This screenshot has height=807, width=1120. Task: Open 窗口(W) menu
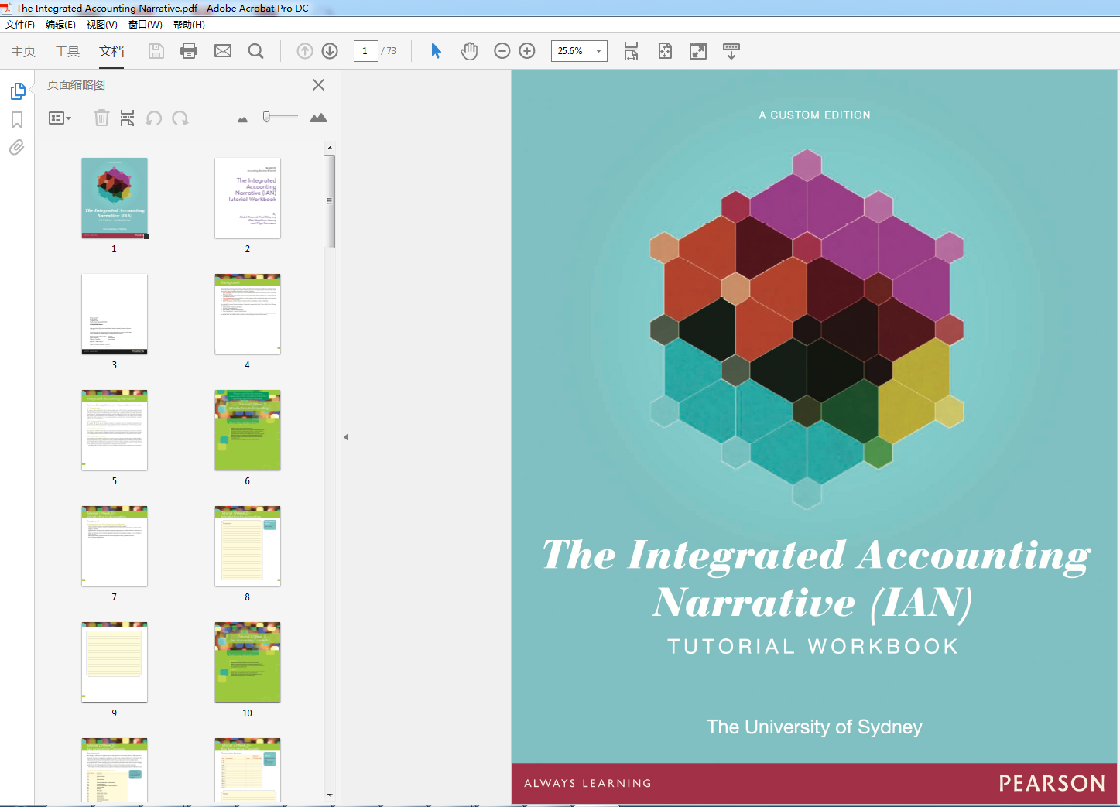[x=146, y=25]
